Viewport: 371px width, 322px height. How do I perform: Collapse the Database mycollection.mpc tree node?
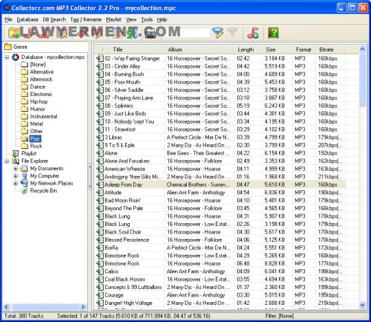tap(7, 57)
